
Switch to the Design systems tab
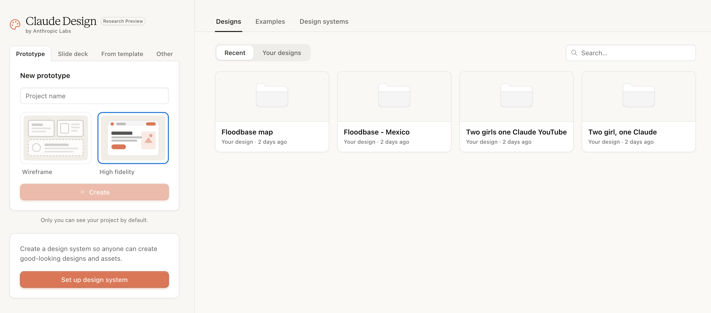coord(324,21)
